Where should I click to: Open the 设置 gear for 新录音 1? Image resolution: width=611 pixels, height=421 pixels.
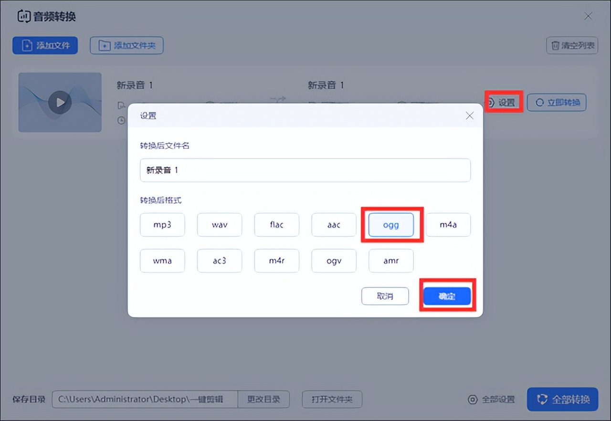pyautogui.click(x=491, y=102)
